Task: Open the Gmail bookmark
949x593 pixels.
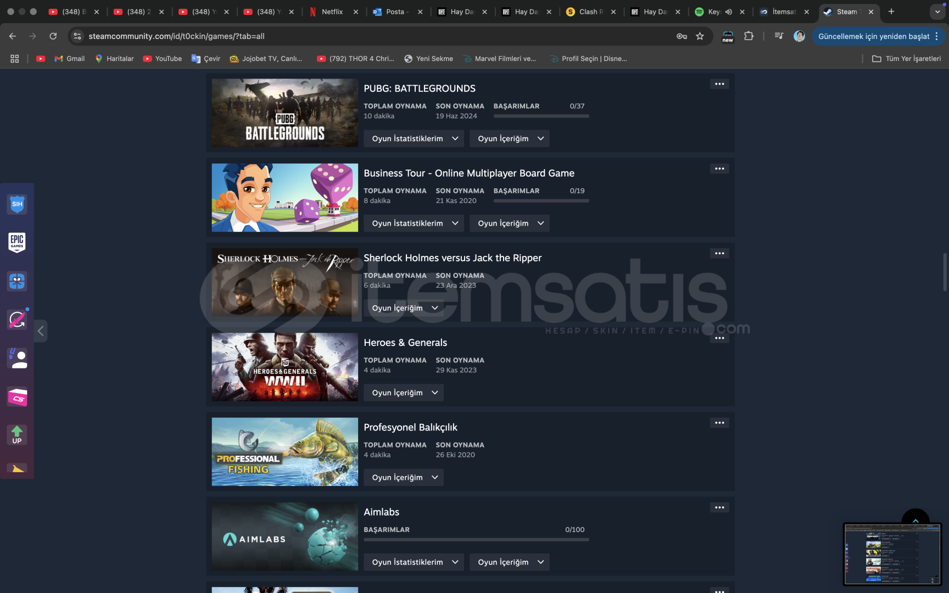Action: [70, 59]
